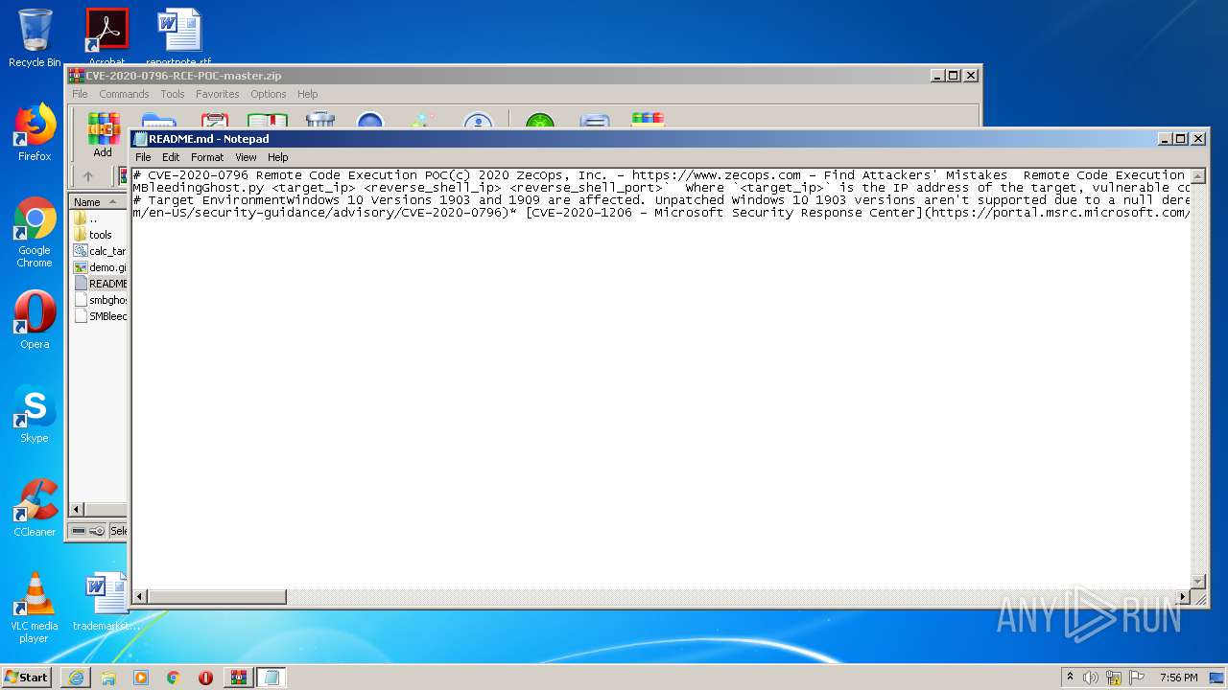Go up one level in WinRAR
The height and width of the screenshot is (690, 1228).
pyautogui.click(x=88, y=176)
